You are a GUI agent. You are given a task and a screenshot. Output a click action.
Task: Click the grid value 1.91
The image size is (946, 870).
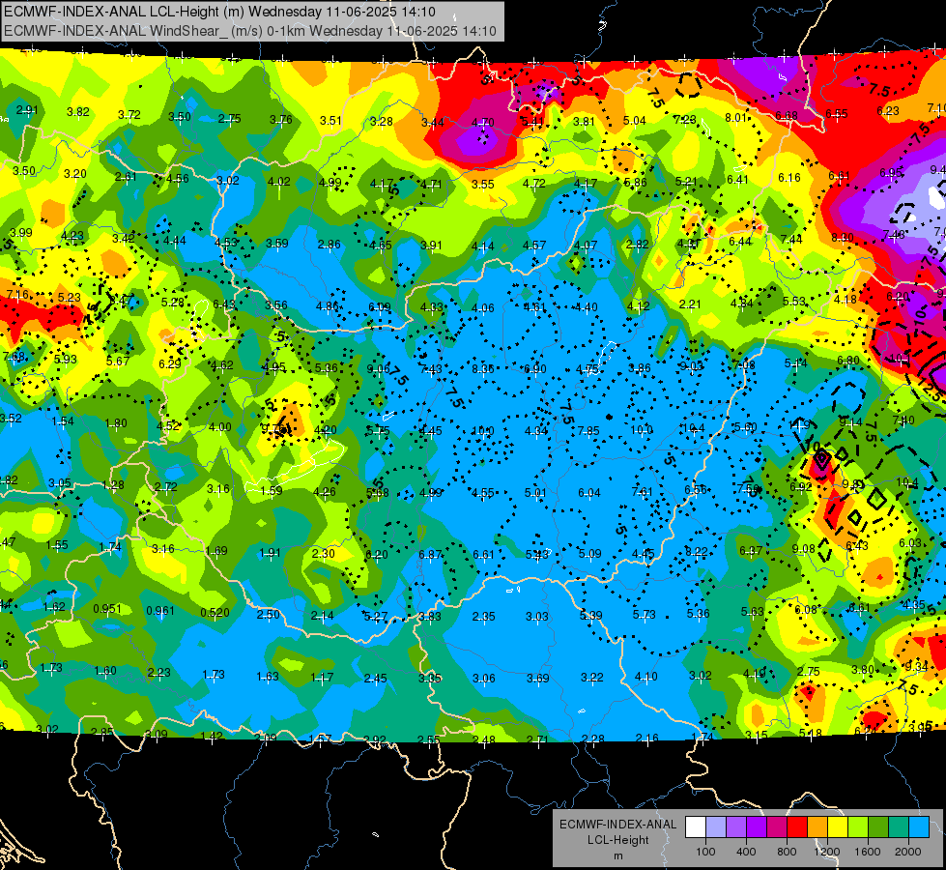[x=270, y=552]
